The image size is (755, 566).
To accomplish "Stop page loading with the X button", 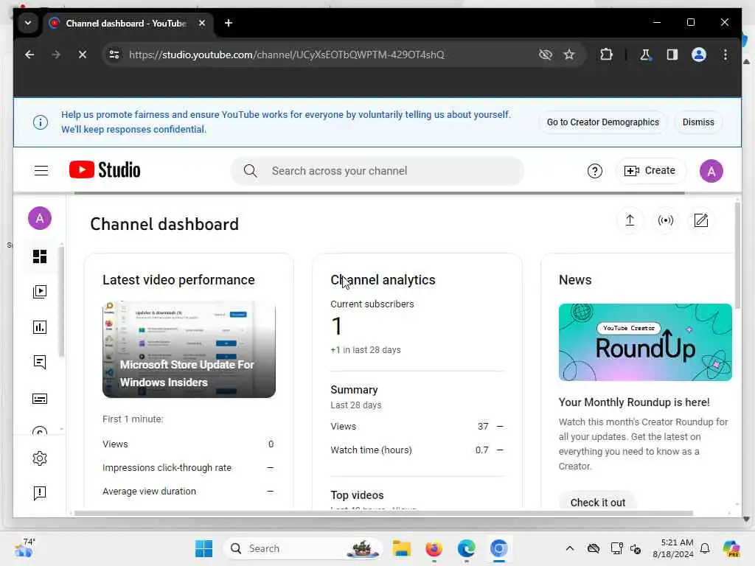I will click(83, 55).
